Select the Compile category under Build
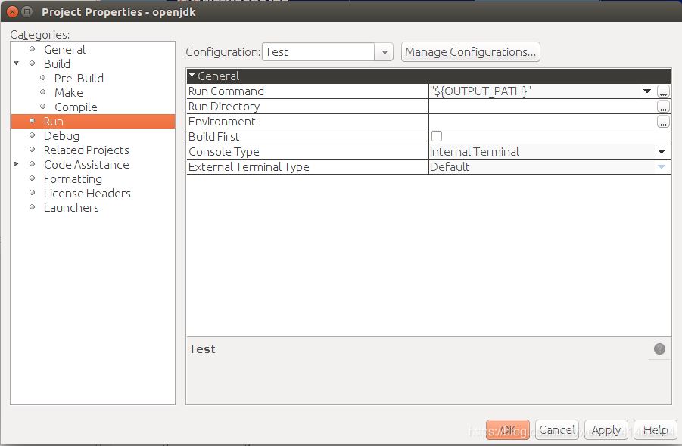Image resolution: width=682 pixels, height=446 pixels. pos(76,107)
